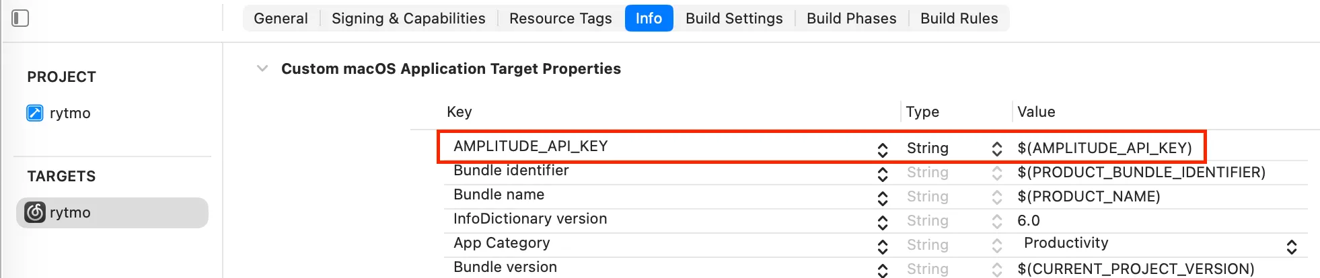Open the App Category Productivity dropdown
This screenshot has height=278, width=1320.
coord(1291,246)
